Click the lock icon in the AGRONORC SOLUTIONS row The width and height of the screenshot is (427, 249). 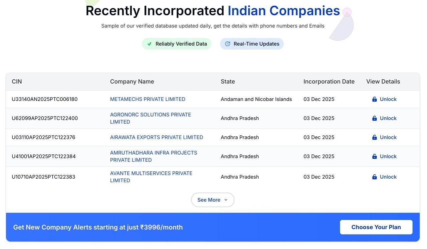pyautogui.click(x=374, y=118)
